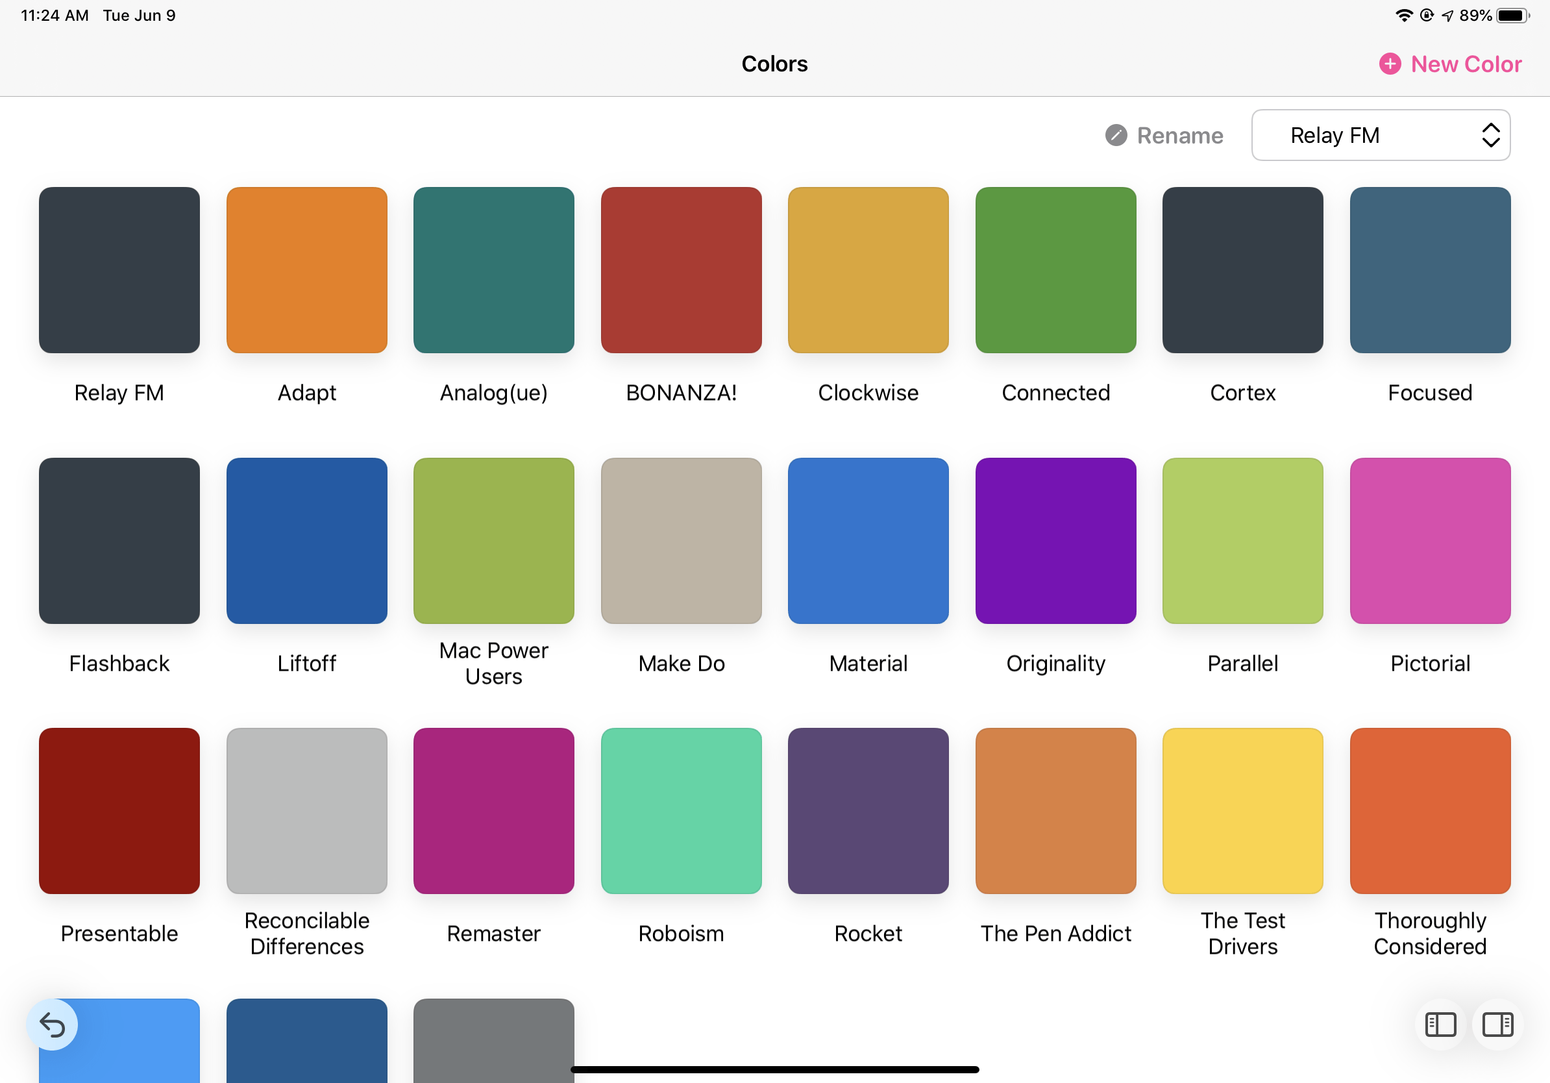Toggle the left sidebar panel icon
Viewport: 1550px width, 1083px height.
[x=1440, y=1025]
